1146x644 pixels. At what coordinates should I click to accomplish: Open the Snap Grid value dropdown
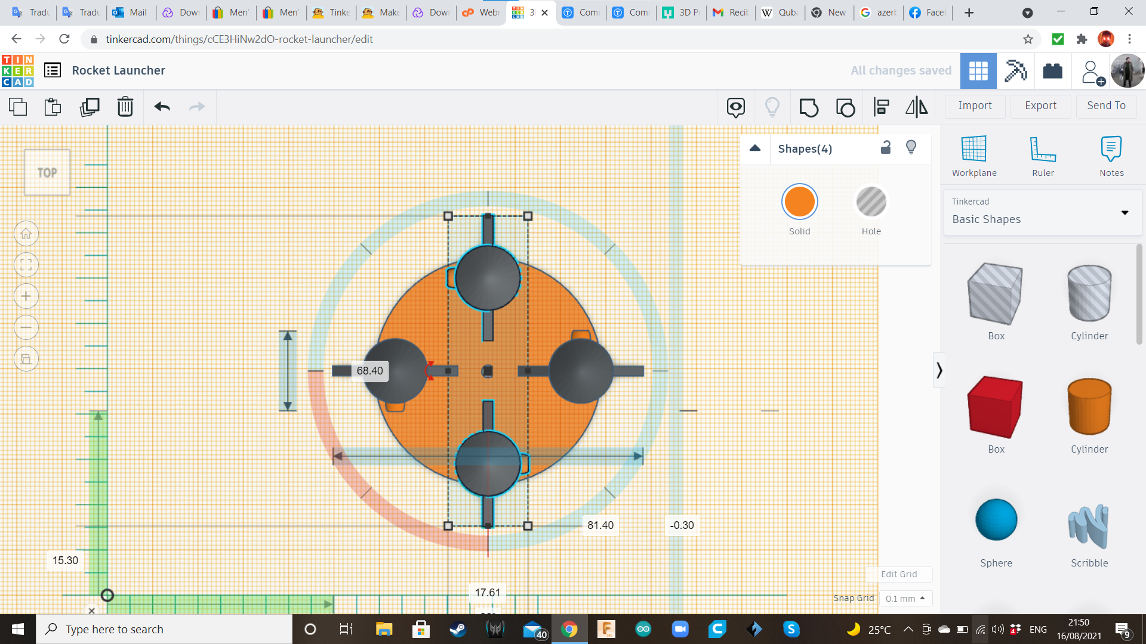[905, 598]
